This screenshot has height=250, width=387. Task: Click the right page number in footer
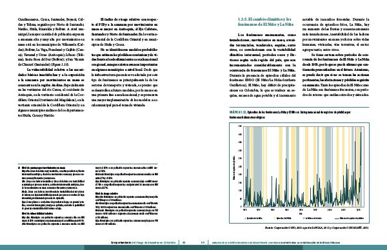click(203, 243)
